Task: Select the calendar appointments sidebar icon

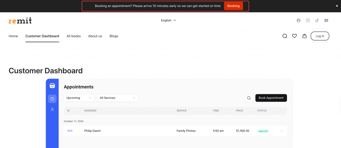Action: tap(52, 99)
